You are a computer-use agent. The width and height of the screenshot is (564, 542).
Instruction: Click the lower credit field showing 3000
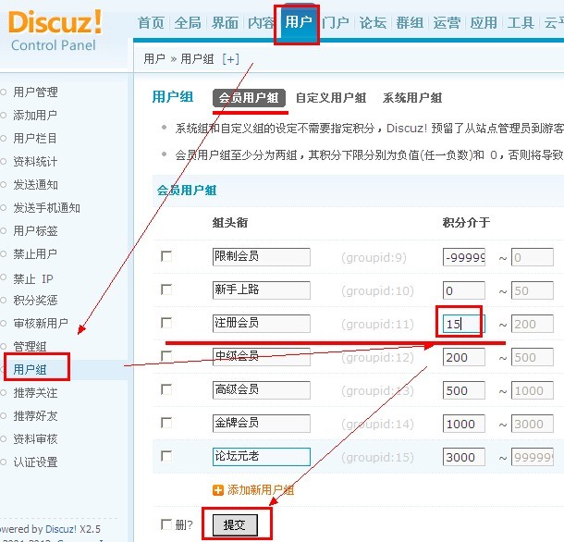tap(463, 457)
